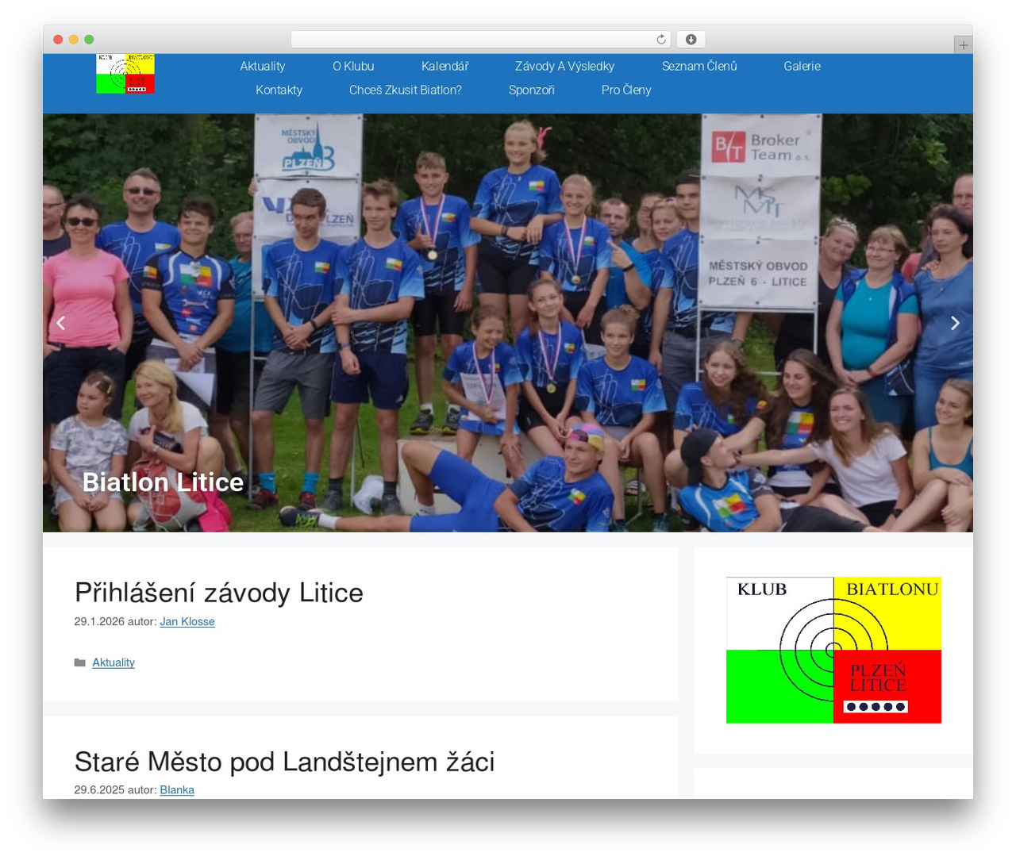1016x860 pixels.
Task: Open the post Přihlášení závody Litice
Action: click(x=219, y=593)
